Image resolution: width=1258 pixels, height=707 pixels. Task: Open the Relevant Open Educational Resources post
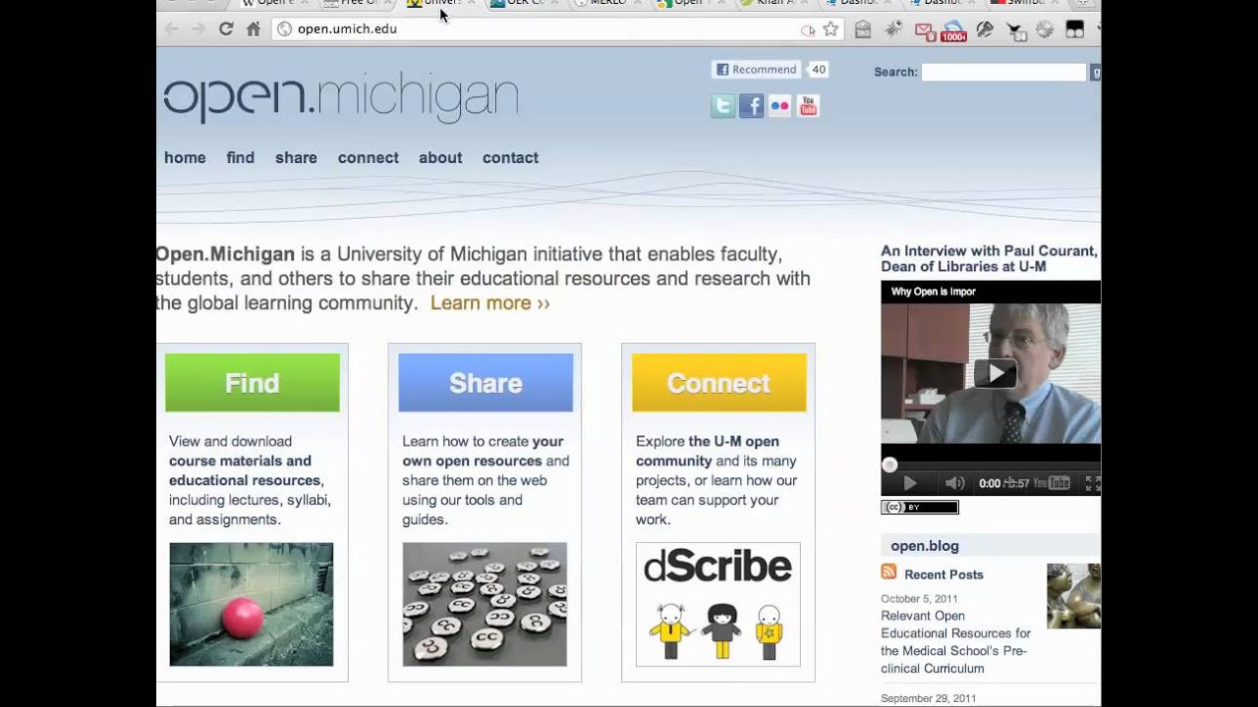(x=956, y=642)
